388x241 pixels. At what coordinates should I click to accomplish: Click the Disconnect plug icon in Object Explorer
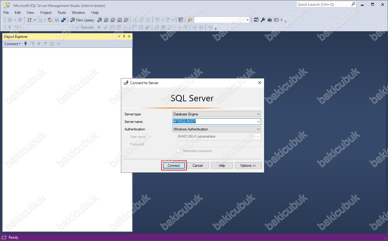(32, 44)
